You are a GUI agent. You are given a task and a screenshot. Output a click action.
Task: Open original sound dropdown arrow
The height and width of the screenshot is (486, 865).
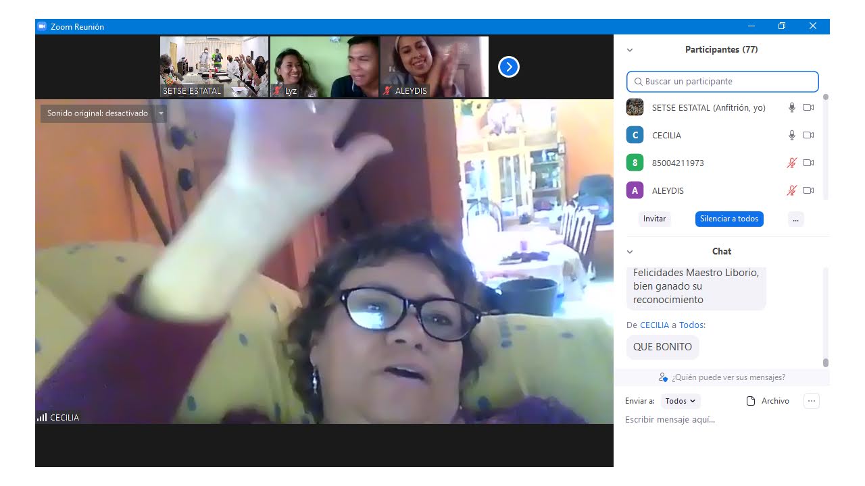point(161,113)
